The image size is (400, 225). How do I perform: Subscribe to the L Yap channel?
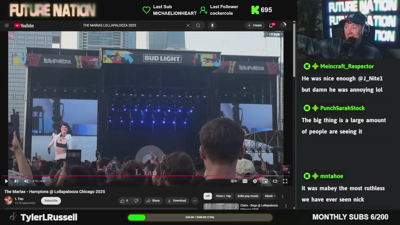(x=51, y=201)
